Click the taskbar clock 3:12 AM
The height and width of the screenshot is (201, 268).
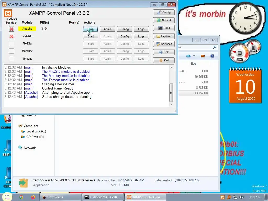[254, 197]
